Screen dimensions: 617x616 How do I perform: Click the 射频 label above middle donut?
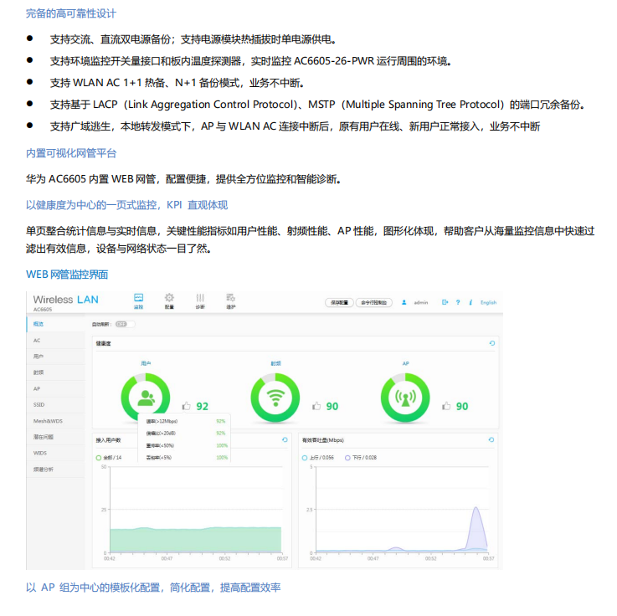point(275,363)
